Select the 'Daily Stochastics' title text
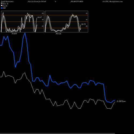The image size is (134, 134). point(7,2)
